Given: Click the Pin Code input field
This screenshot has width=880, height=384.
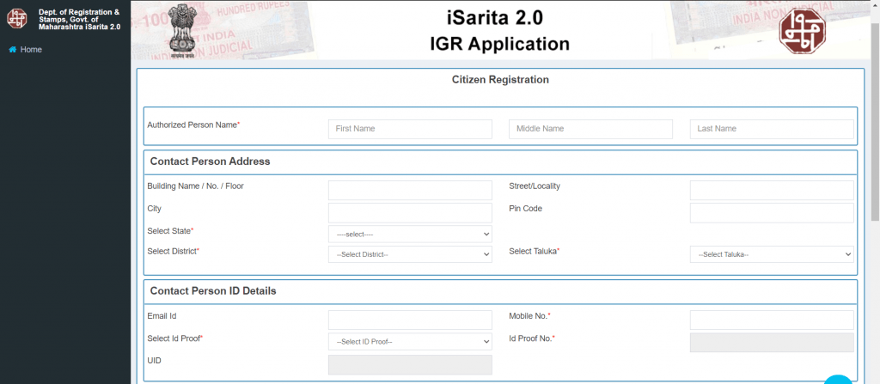Looking at the screenshot, I should [771, 212].
